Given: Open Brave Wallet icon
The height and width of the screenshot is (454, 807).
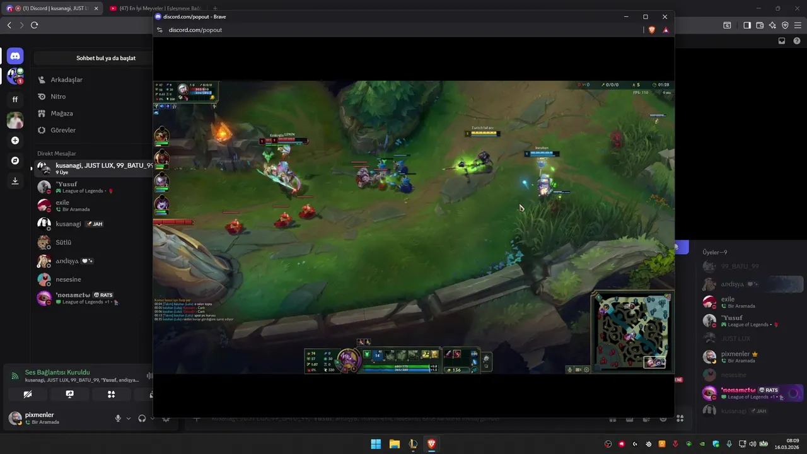Looking at the screenshot, I should pos(760,25).
